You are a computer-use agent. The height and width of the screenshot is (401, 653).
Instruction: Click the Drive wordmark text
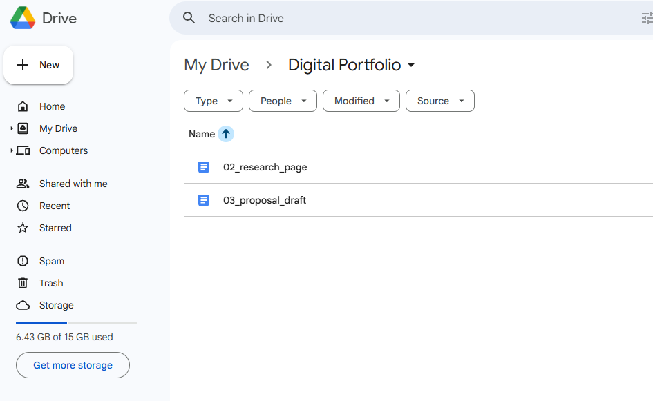coord(59,19)
